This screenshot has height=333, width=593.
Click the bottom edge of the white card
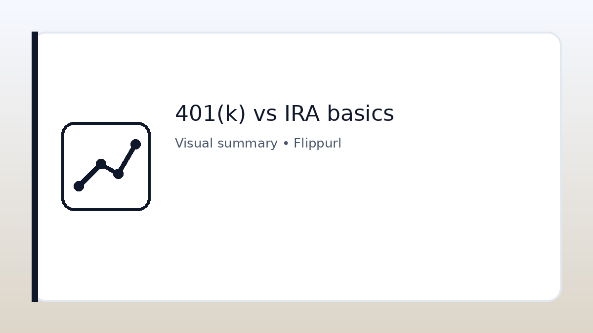click(x=296, y=300)
